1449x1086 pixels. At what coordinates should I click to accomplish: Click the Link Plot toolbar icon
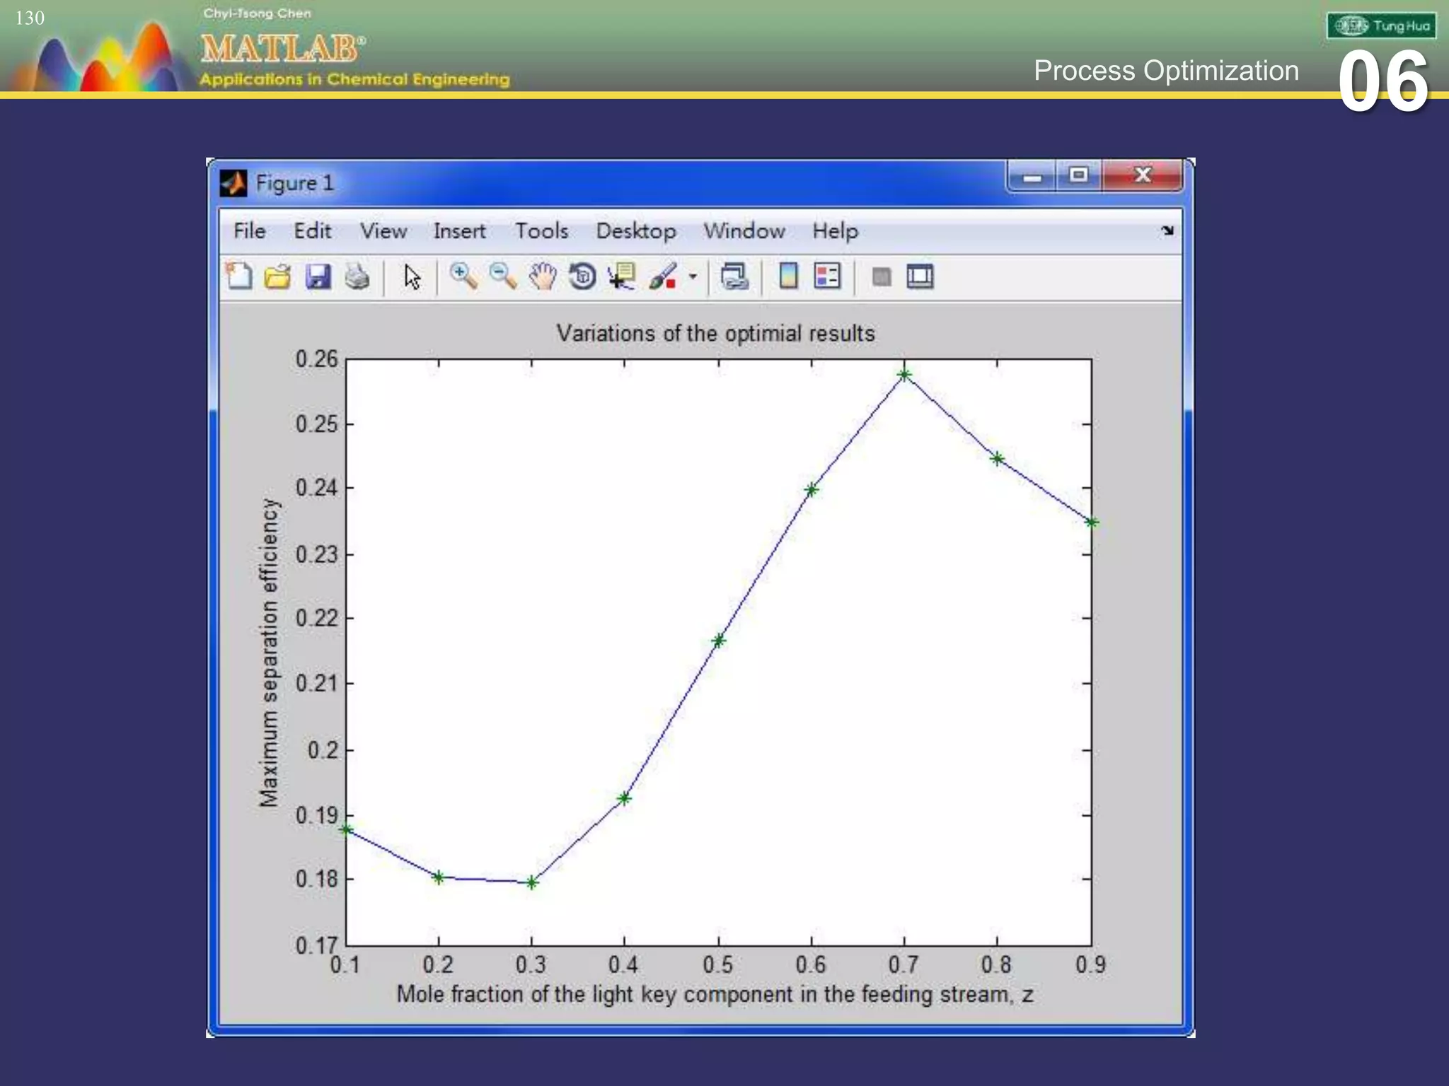pos(734,276)
